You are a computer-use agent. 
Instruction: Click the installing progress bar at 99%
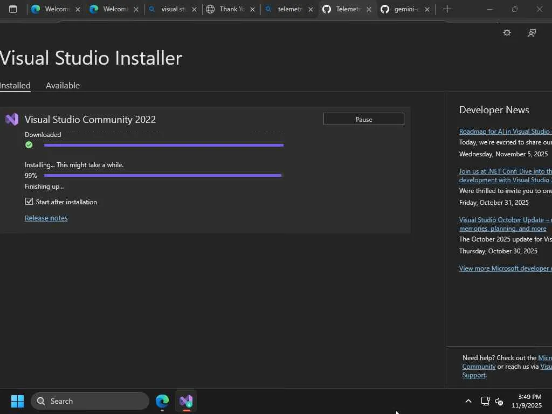coord(163,175)
